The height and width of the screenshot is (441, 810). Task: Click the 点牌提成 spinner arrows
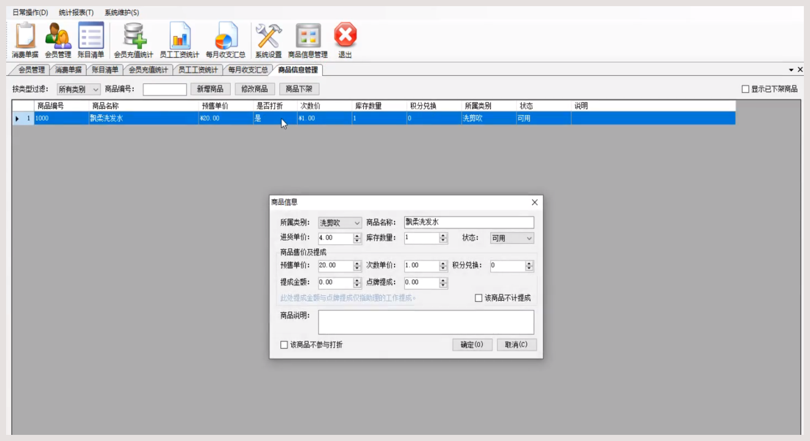coord(443,283)
